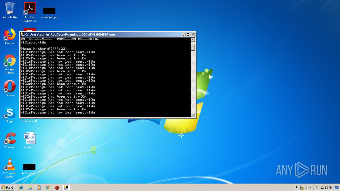This screenshot has width=340, height=191.
Task: Launch Acrobat Reader DC shortcut
Action: click(x=29, y=12)
